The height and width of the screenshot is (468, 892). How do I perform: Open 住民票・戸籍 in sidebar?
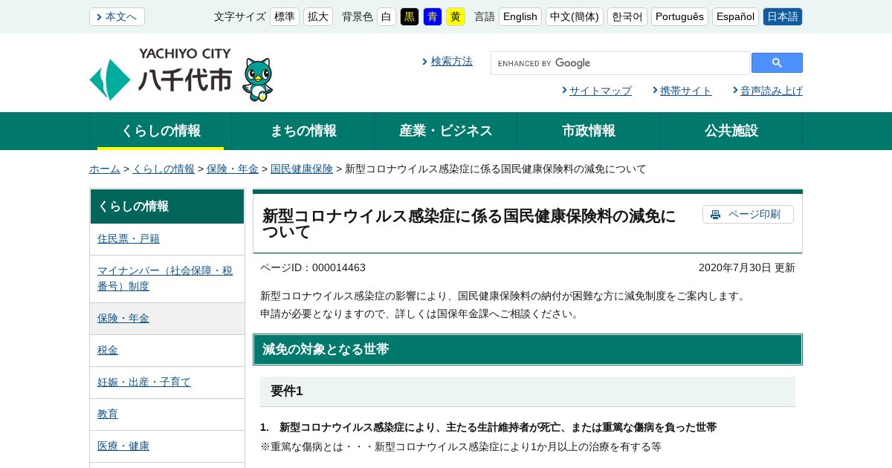pyautogui.click(x=129, y=238)
